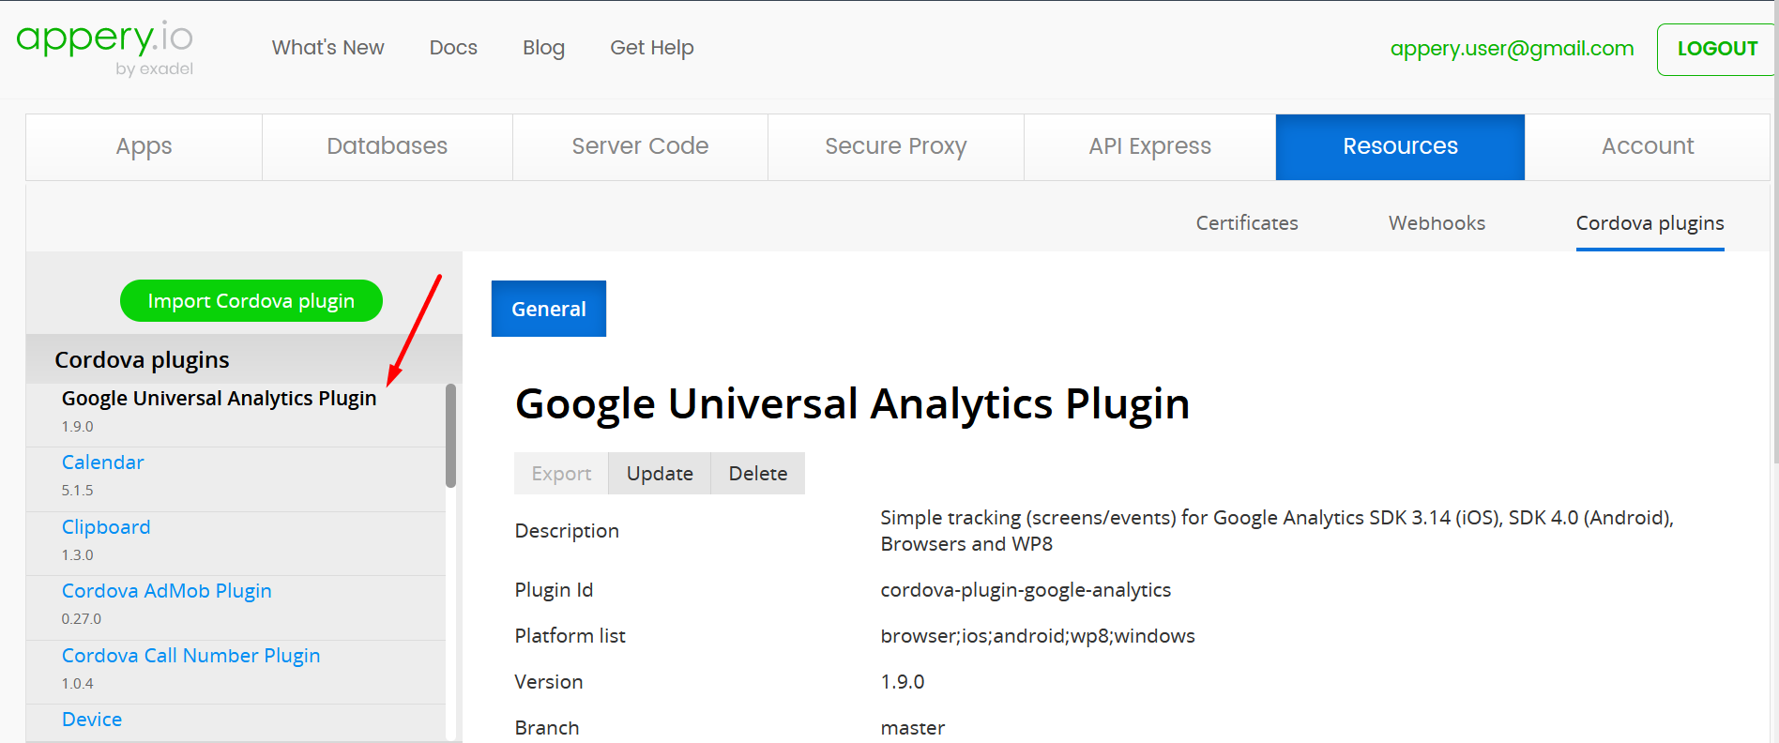The height and width of the screenshot is (743, 1779).
Task: Open Cordova Call Number Plugin entry
Action: tap(190, 656)
